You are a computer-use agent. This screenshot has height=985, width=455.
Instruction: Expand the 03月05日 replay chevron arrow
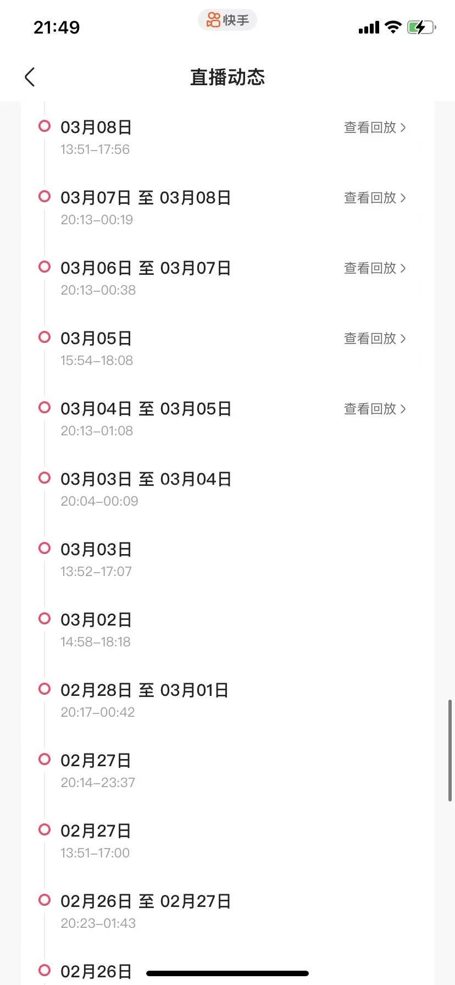(x=403, y=339)
